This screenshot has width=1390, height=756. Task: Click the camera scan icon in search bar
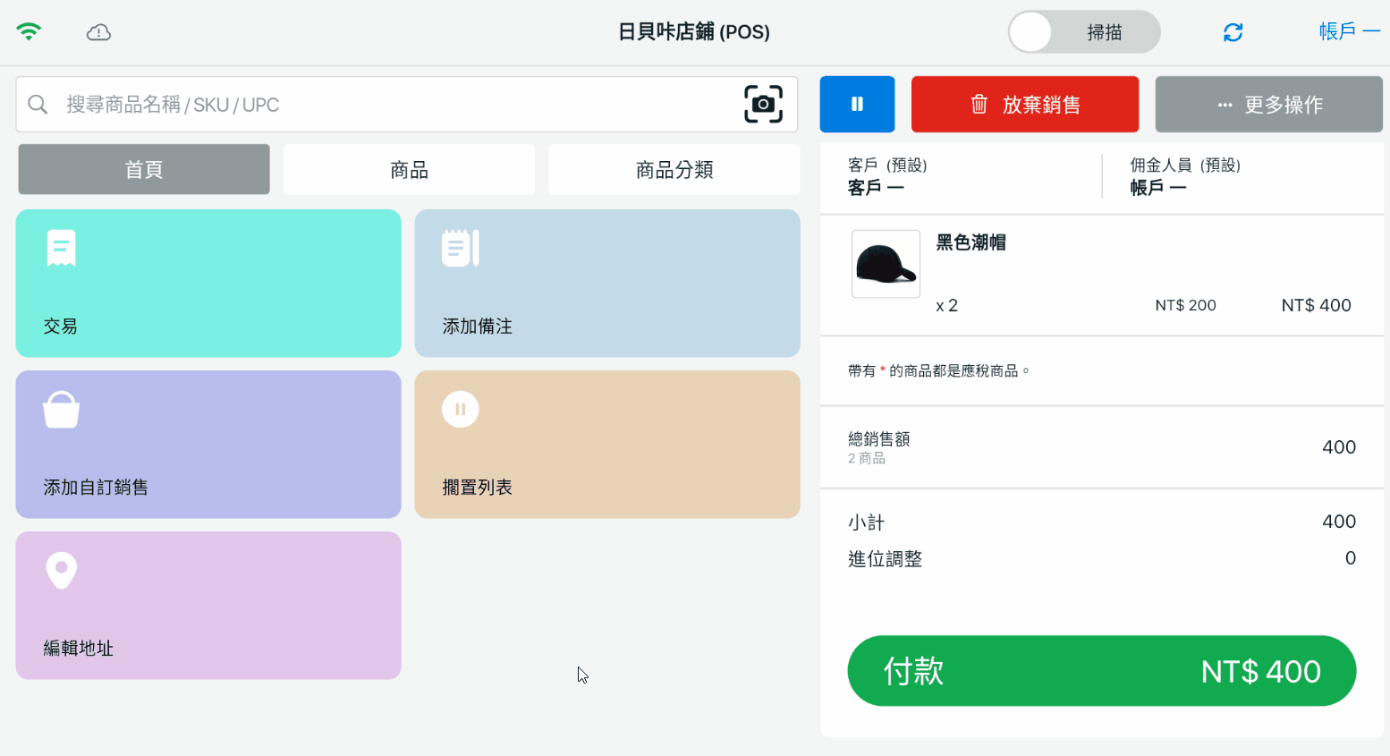763,105
